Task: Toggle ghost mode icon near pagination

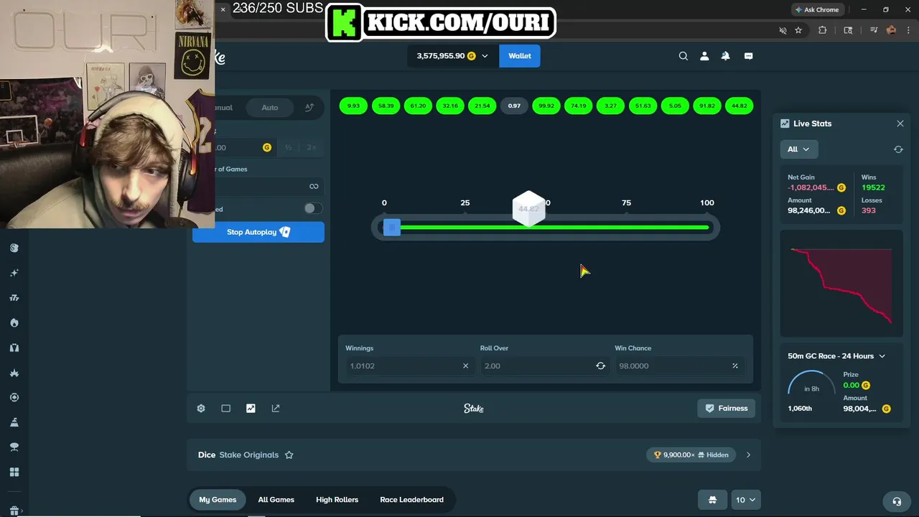Action: pyautogui.click(x=712, y=500)
